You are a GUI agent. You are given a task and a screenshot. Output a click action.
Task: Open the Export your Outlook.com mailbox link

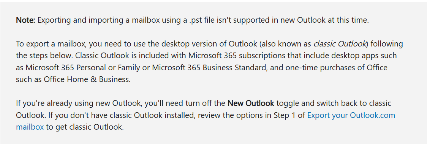point(351,115)
